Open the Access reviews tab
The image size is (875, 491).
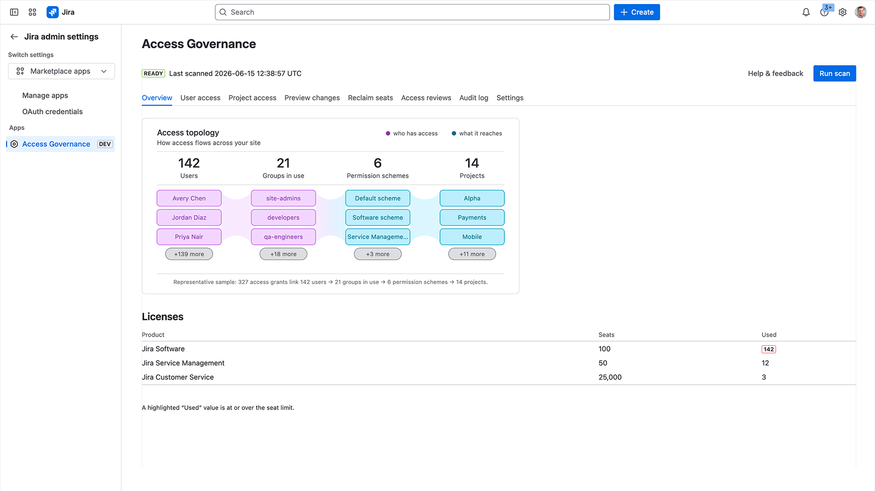tap(426, 98)
